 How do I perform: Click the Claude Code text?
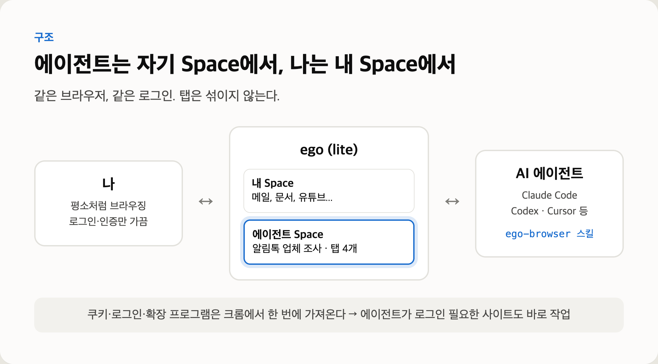click(549, 195)
